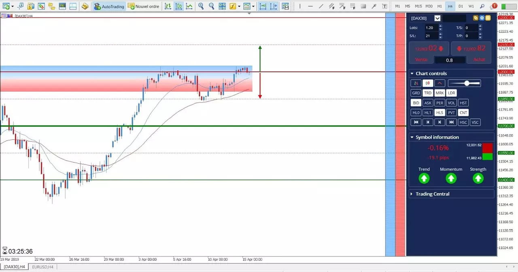Adjust the Chart controls slider
The width and height of the screenshot is (518, 272).
point(465,83)
